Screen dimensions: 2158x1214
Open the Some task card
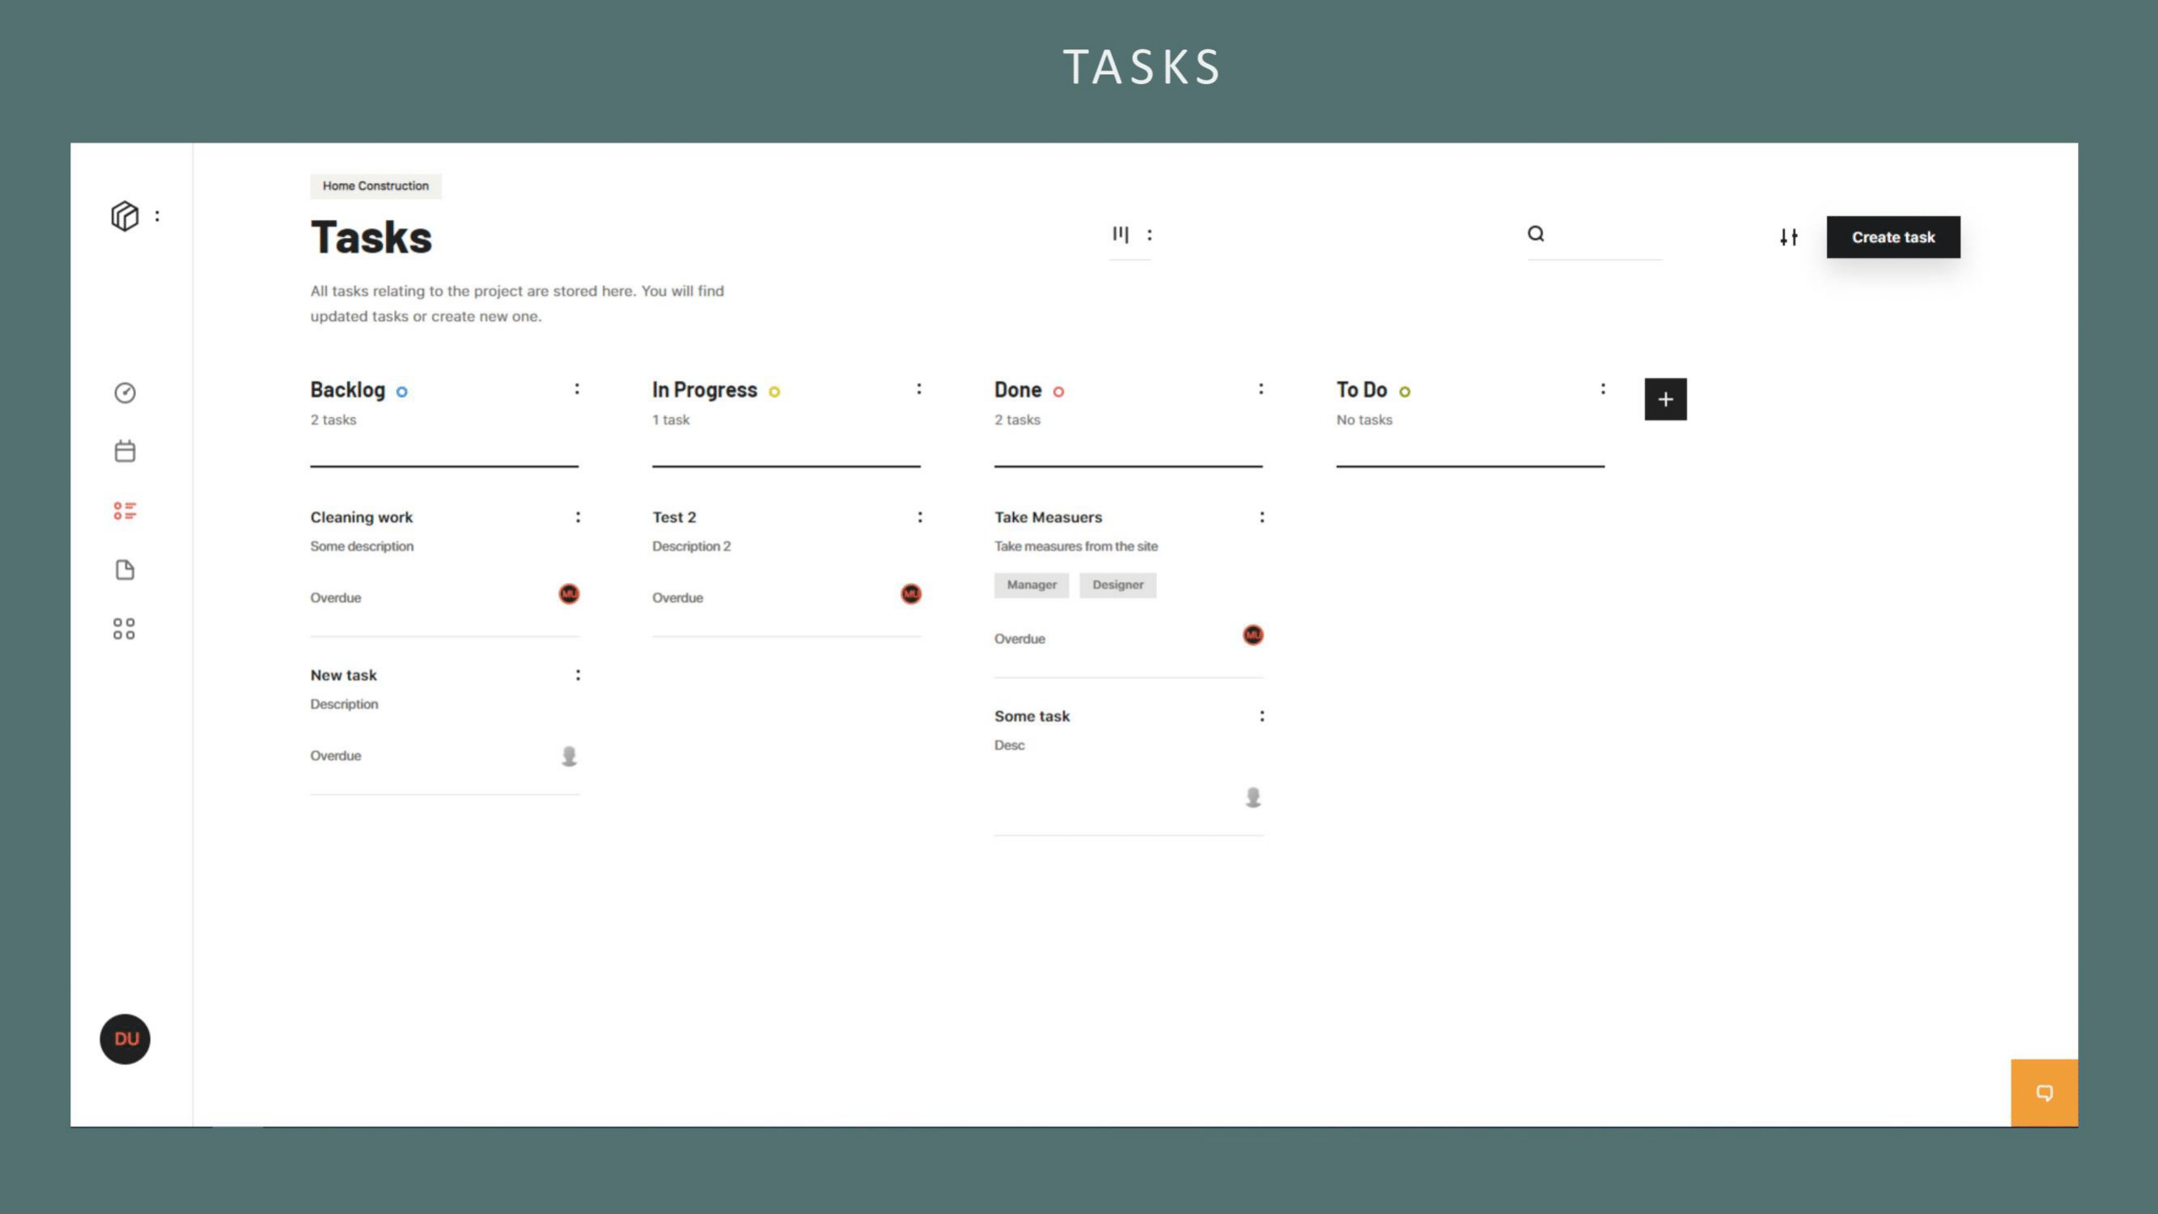(1032, 716)
